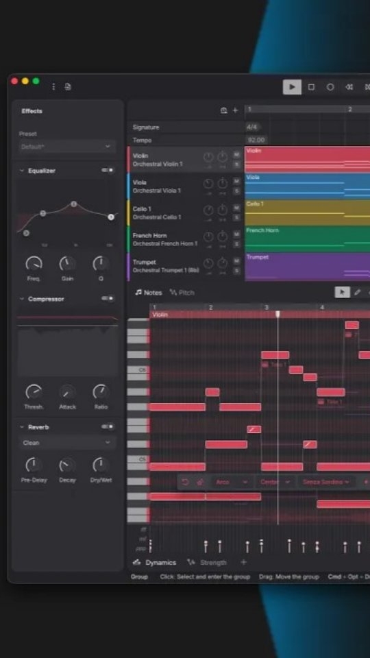Start playback with the Play button
370x658 pixels.
[292, 87]
